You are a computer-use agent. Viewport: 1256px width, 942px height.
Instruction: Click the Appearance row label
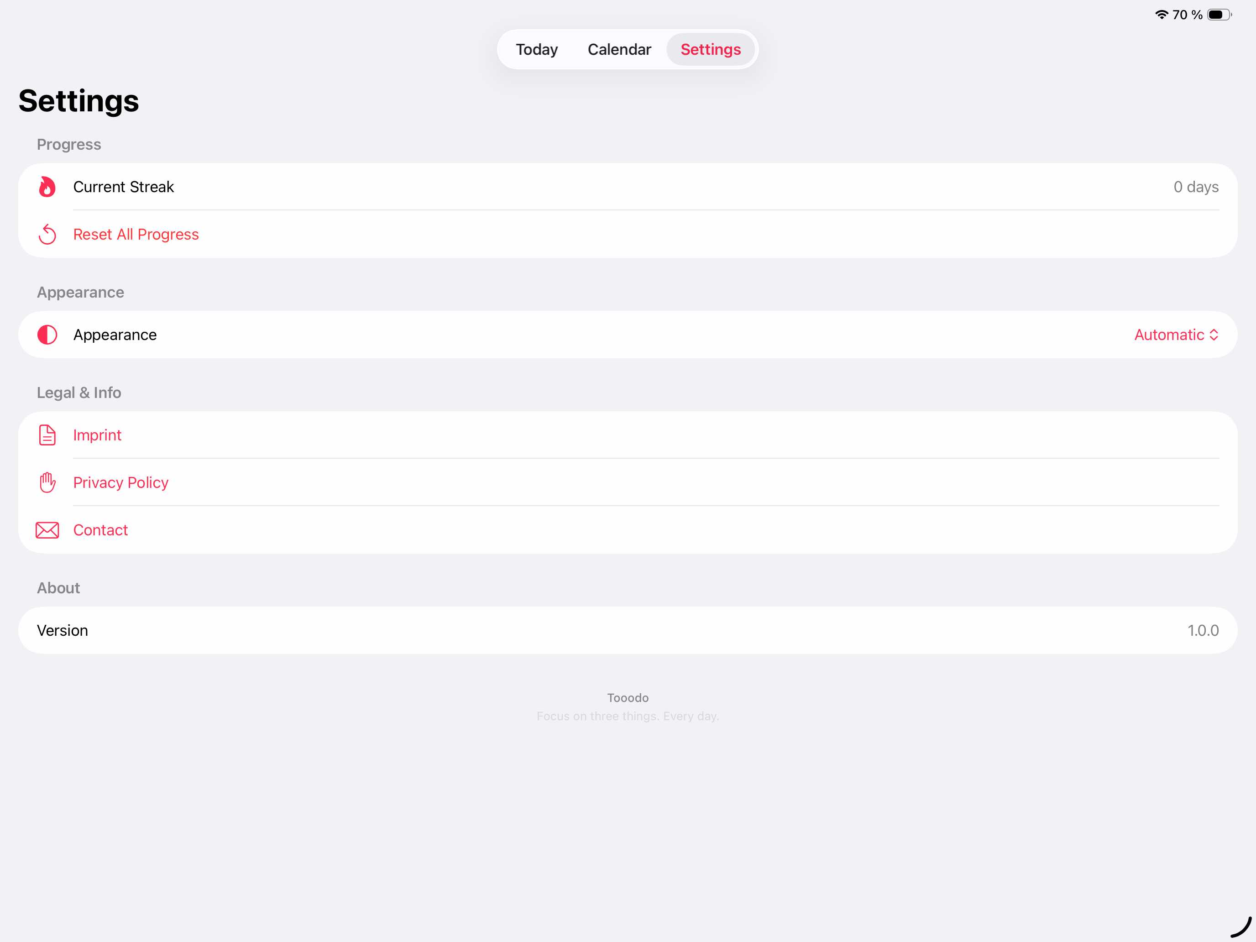coord(115,335)
